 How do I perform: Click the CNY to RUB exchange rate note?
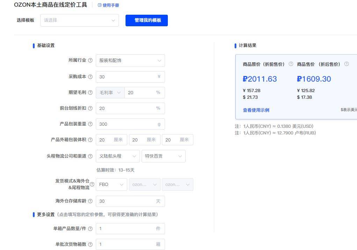(275, 133)
